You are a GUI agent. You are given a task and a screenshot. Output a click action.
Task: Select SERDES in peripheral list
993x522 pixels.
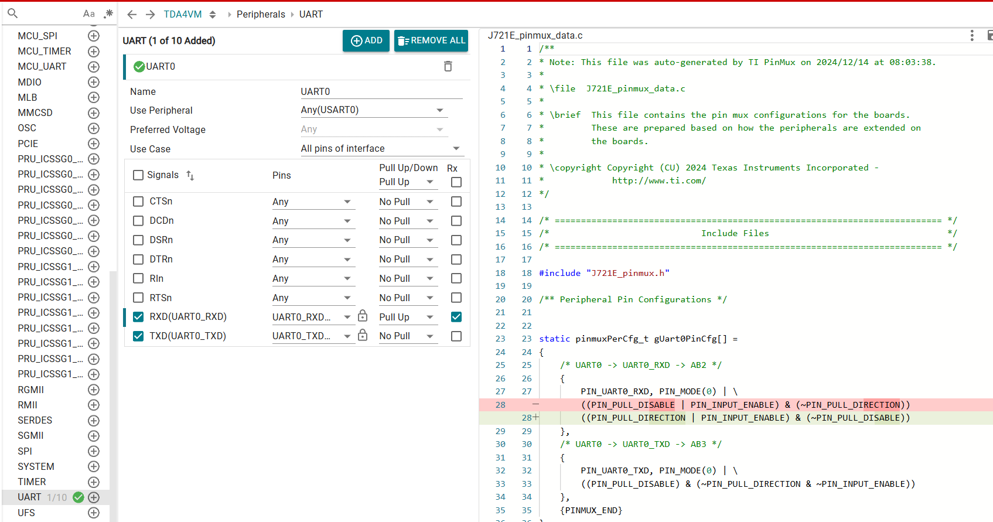(35, 421)
